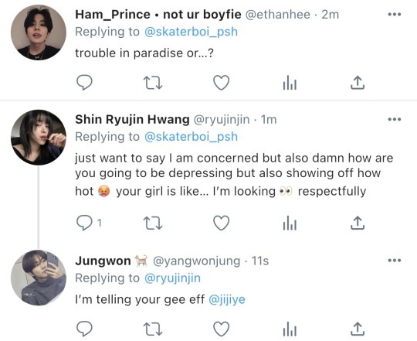Open more options for Jungwon's tweet
Viewport: 417px width, 341px height.
[x=395, y=261]
